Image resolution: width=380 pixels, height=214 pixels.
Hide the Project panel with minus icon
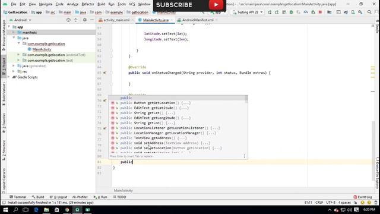[92, 20]
